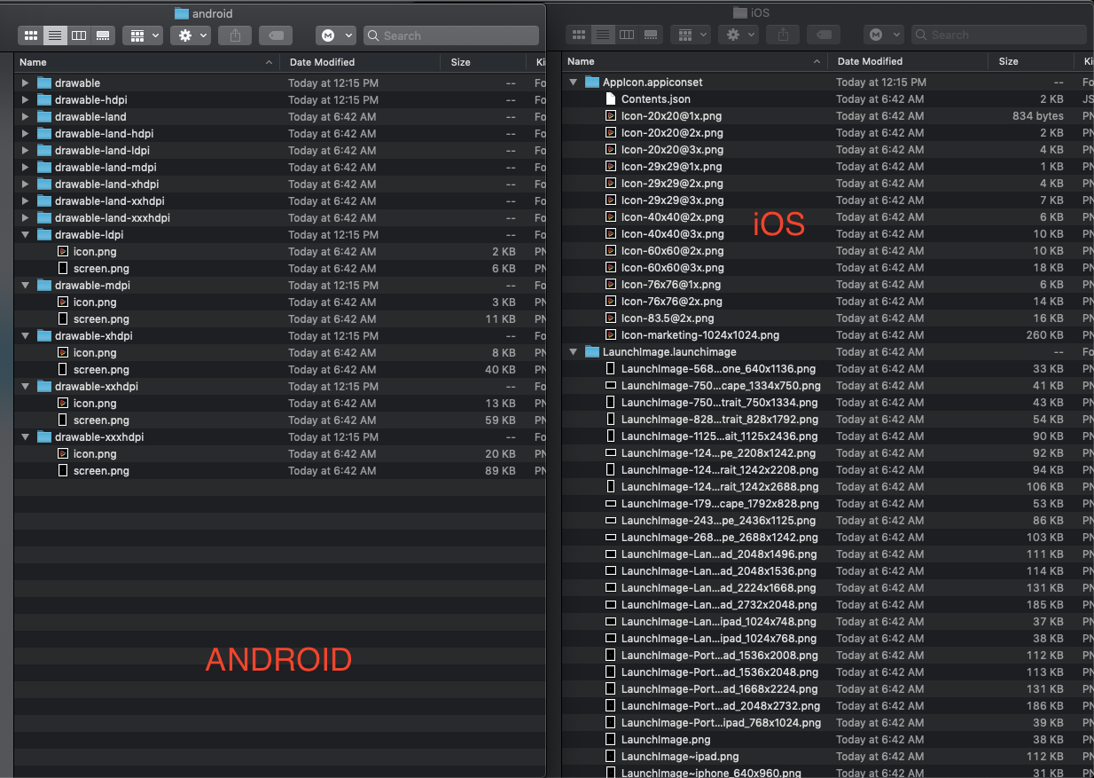This screenshot has width=1094, height=778.
Task: Sort android list by Date Modified header
Action: pos(360,62)
